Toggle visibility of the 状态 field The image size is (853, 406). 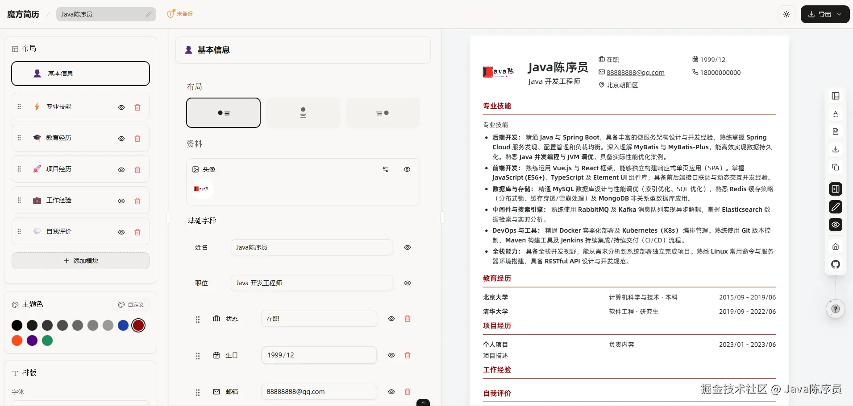click(391, 319)
